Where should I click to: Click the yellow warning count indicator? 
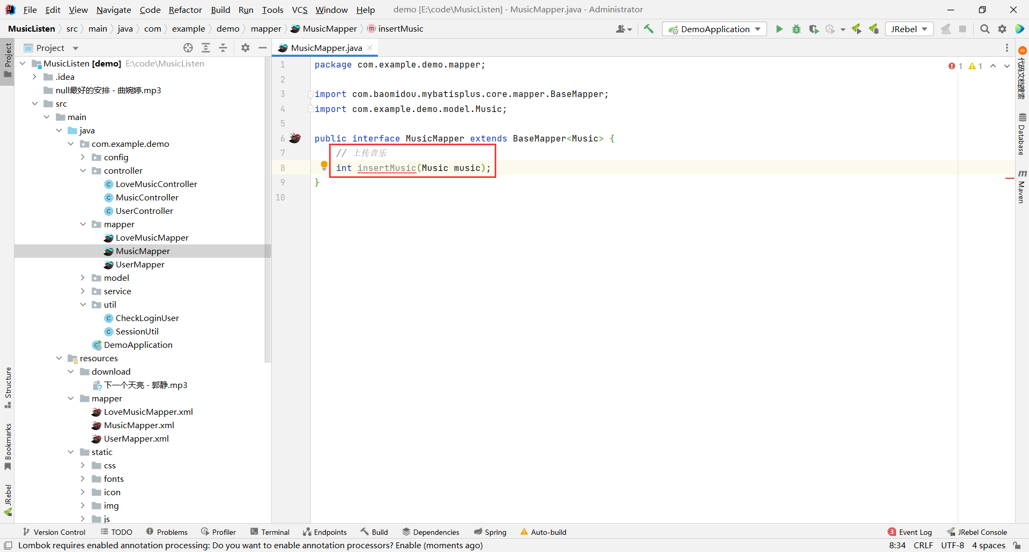[975, 66]
